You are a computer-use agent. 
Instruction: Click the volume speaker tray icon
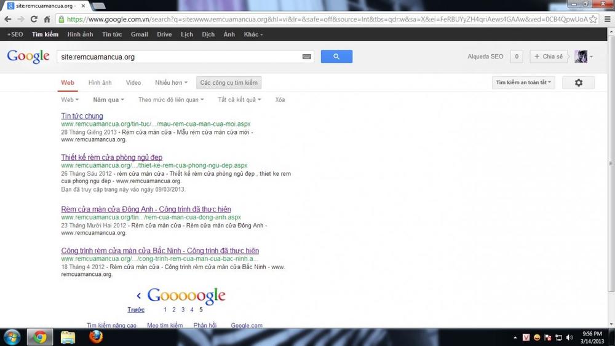[x=569, y=337]
